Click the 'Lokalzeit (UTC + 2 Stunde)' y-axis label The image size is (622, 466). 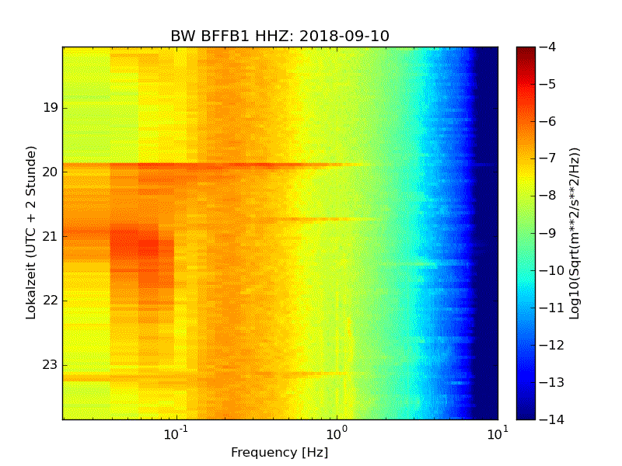pos(30,232)
